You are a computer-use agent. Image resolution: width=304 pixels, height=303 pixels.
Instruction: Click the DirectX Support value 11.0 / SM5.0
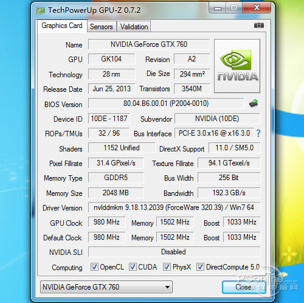234,148
